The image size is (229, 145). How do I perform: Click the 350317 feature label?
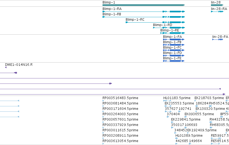point(178,125)
